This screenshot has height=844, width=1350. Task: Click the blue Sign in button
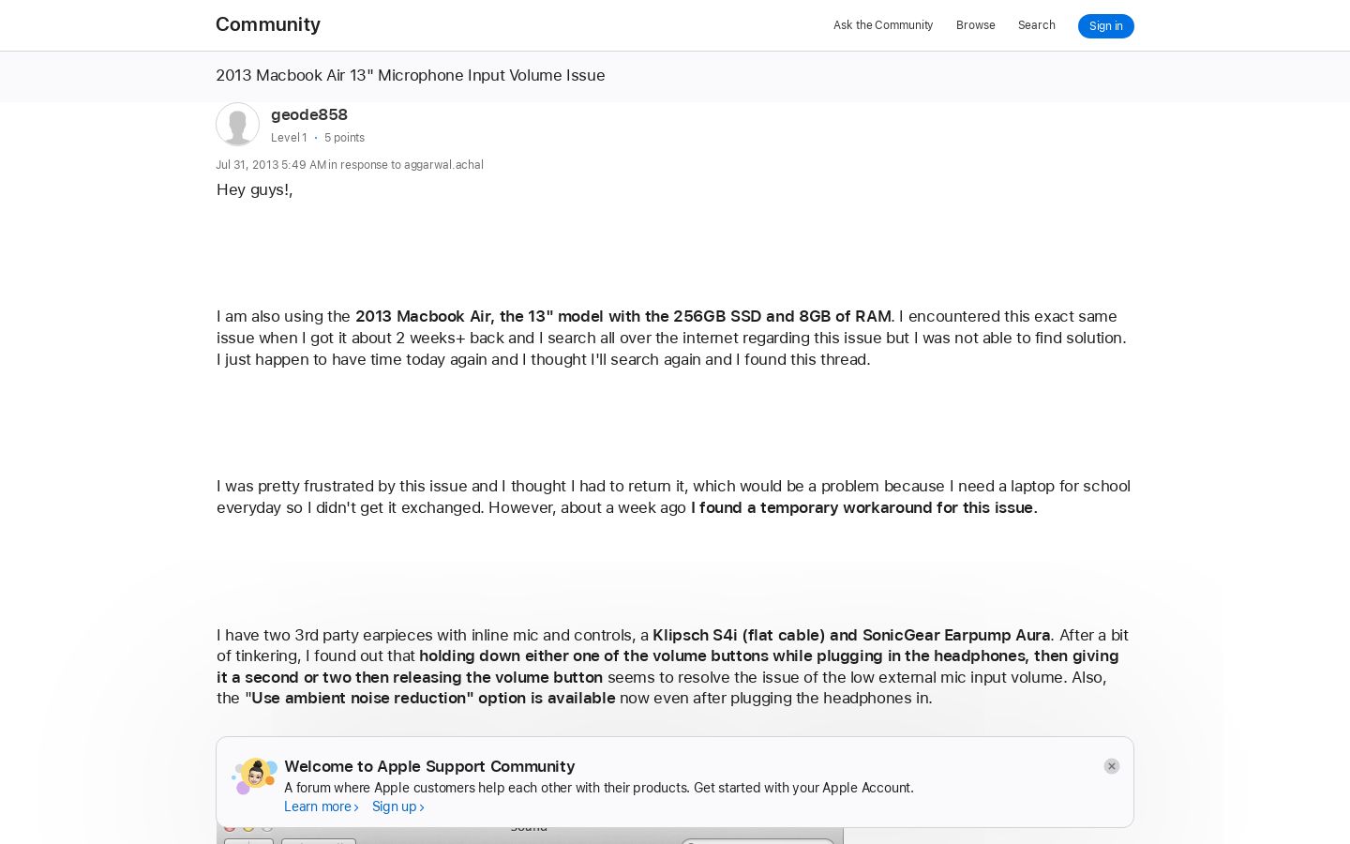pyautogui.click(x=1106, y=26)
